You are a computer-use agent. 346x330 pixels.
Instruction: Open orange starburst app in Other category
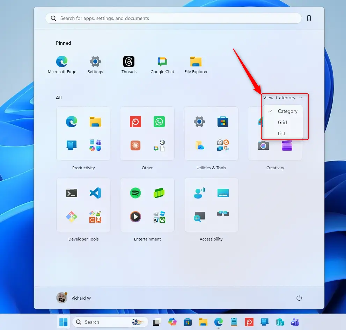[135, 145]
